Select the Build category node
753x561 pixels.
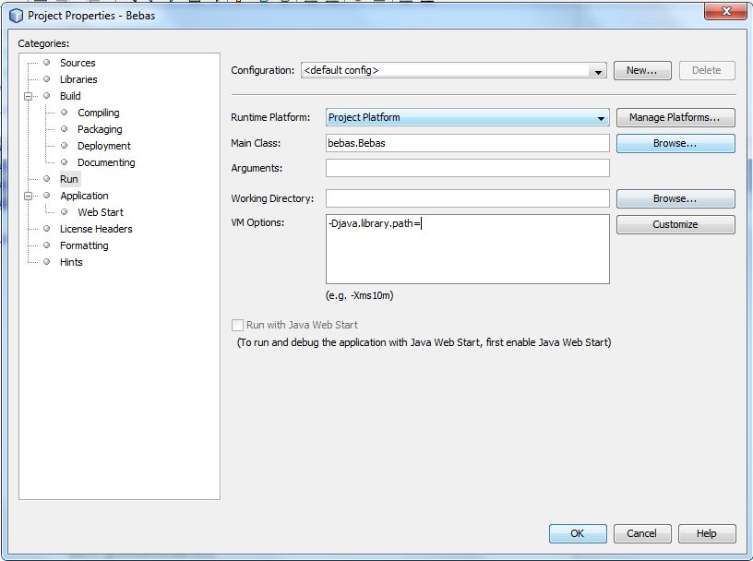click(x=70, y=96)
